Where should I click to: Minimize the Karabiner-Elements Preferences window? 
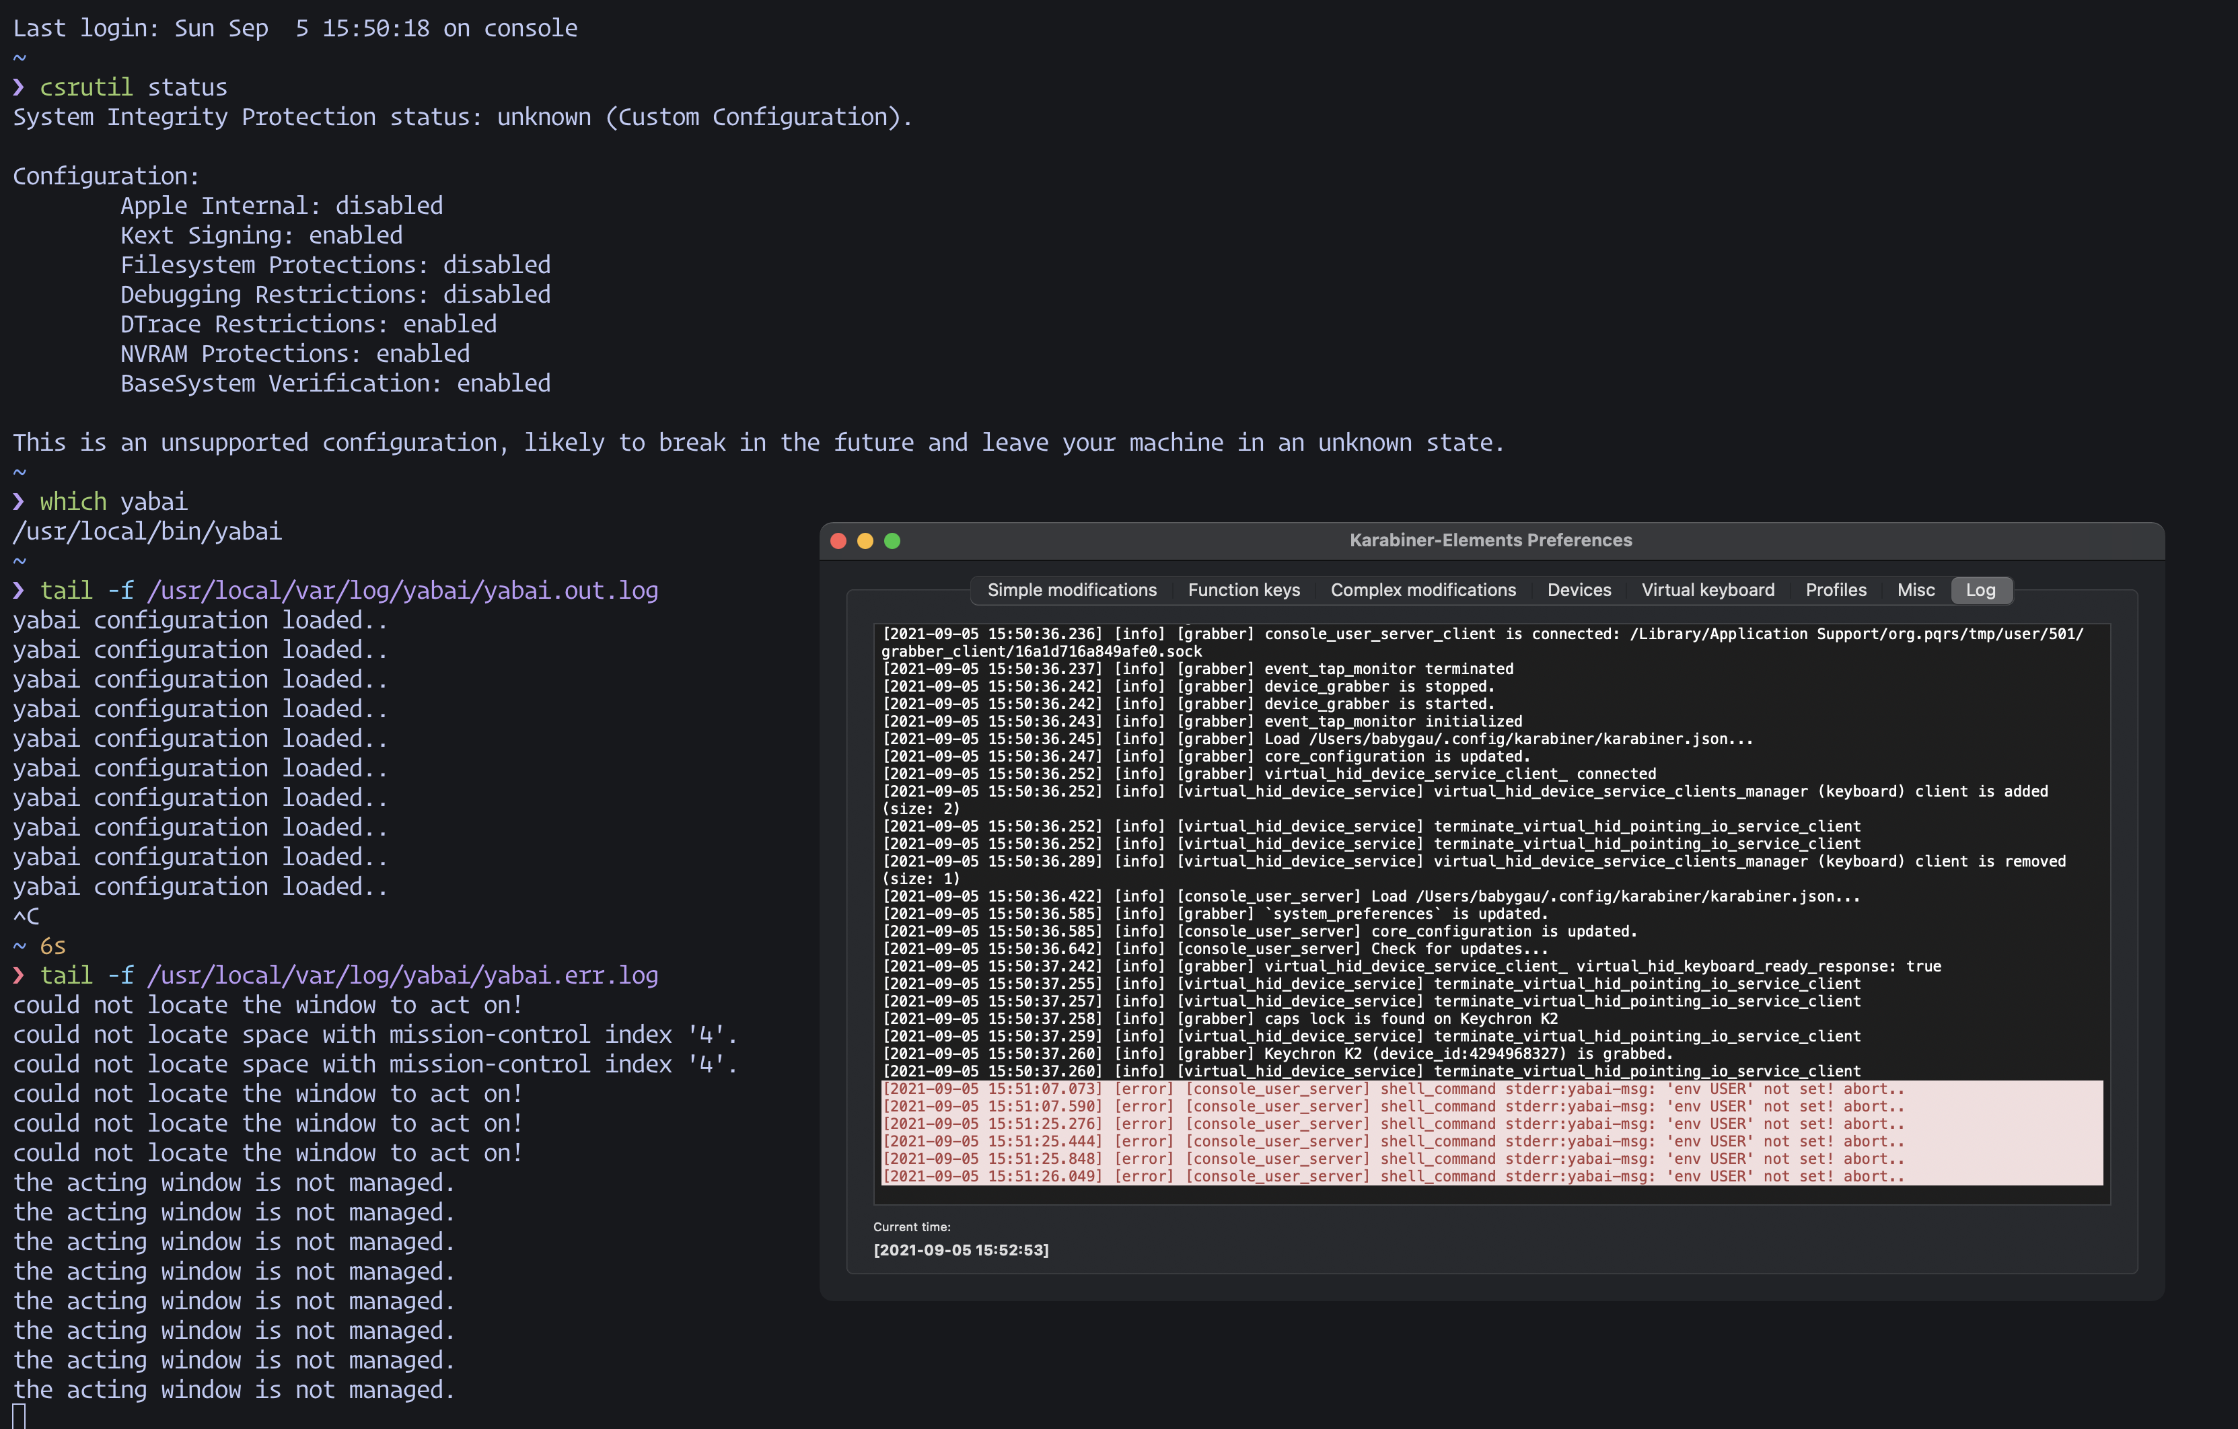865,540
